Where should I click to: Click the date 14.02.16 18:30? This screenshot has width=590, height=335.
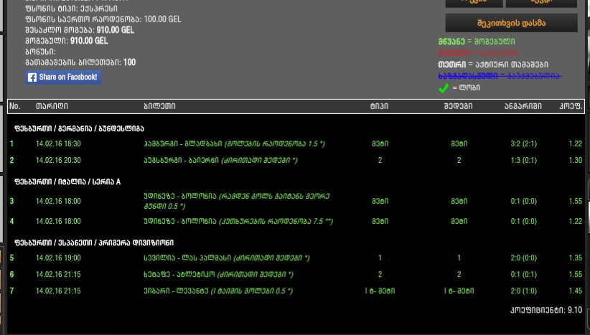pyautogui.click(x=58, y=143)
